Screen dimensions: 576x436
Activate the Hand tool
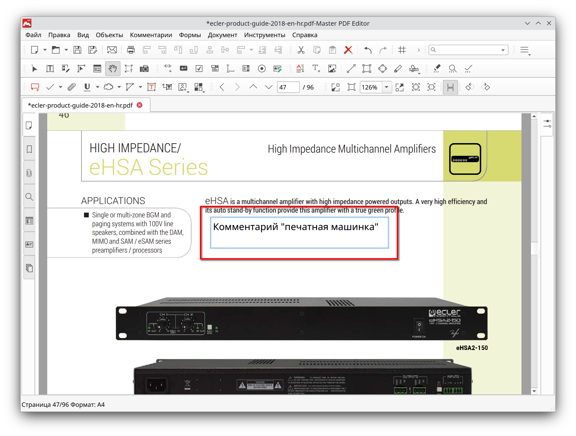click(x=113, y=69)
